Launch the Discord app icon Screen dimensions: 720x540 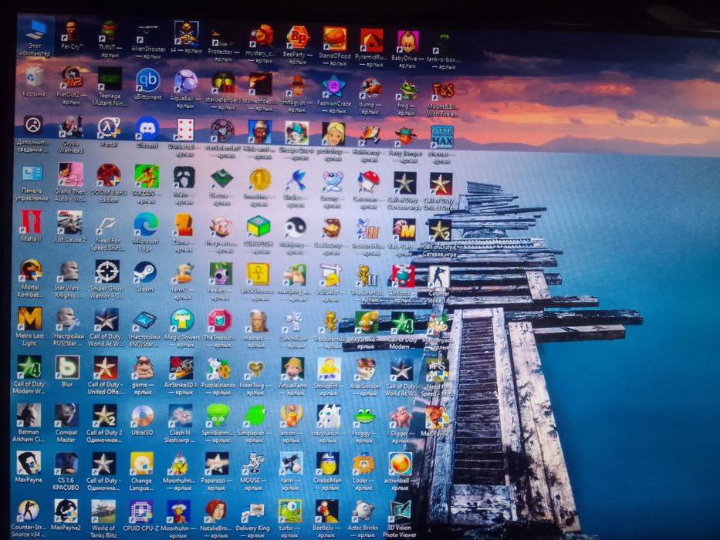(x=147, y=129)
